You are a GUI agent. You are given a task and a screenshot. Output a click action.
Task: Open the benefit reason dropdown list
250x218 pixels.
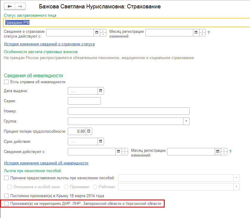pyautogui.click(x=236, y=178)
